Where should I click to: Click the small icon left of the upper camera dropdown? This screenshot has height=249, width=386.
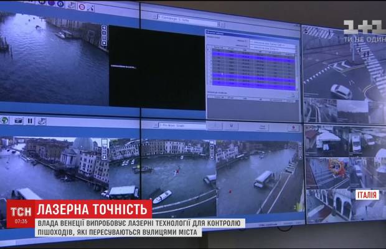click(155, 17)
